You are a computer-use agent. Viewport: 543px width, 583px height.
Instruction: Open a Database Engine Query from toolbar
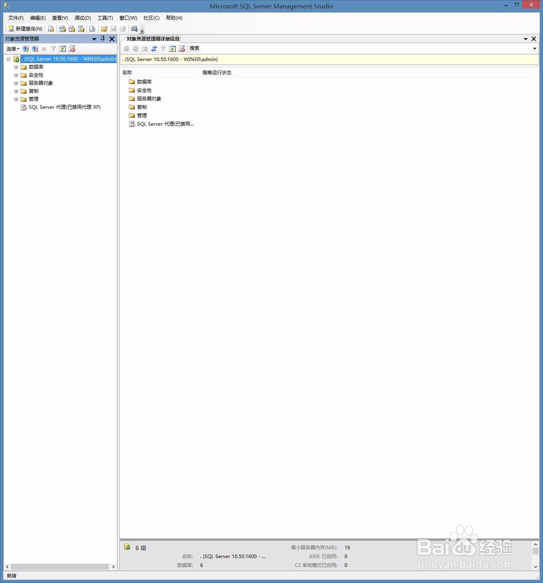coord(51,29)
